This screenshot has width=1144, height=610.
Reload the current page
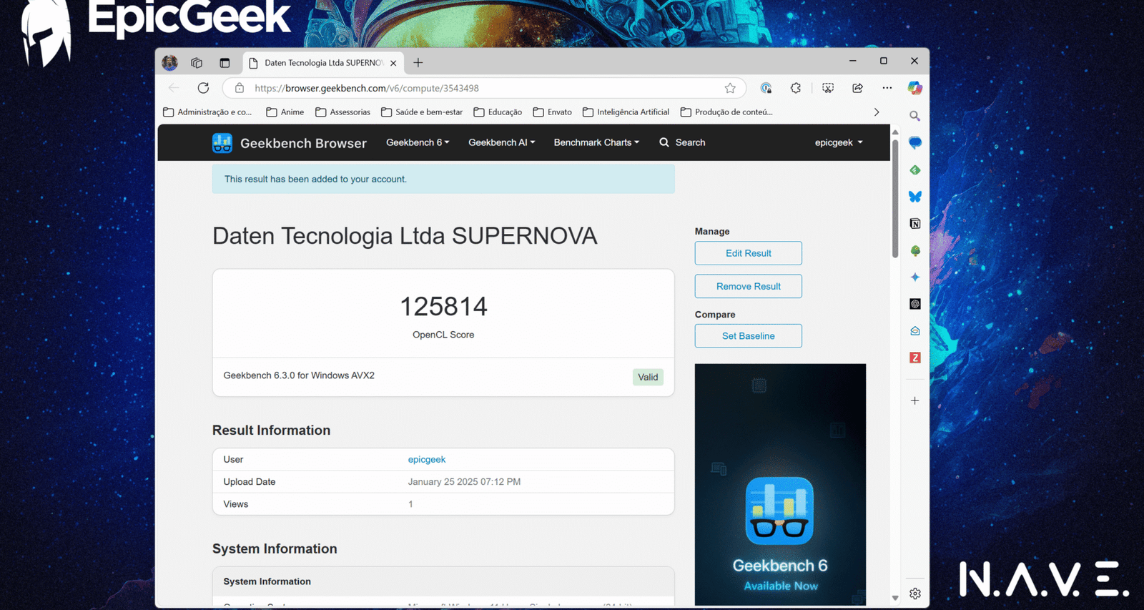tap(203, 88)
